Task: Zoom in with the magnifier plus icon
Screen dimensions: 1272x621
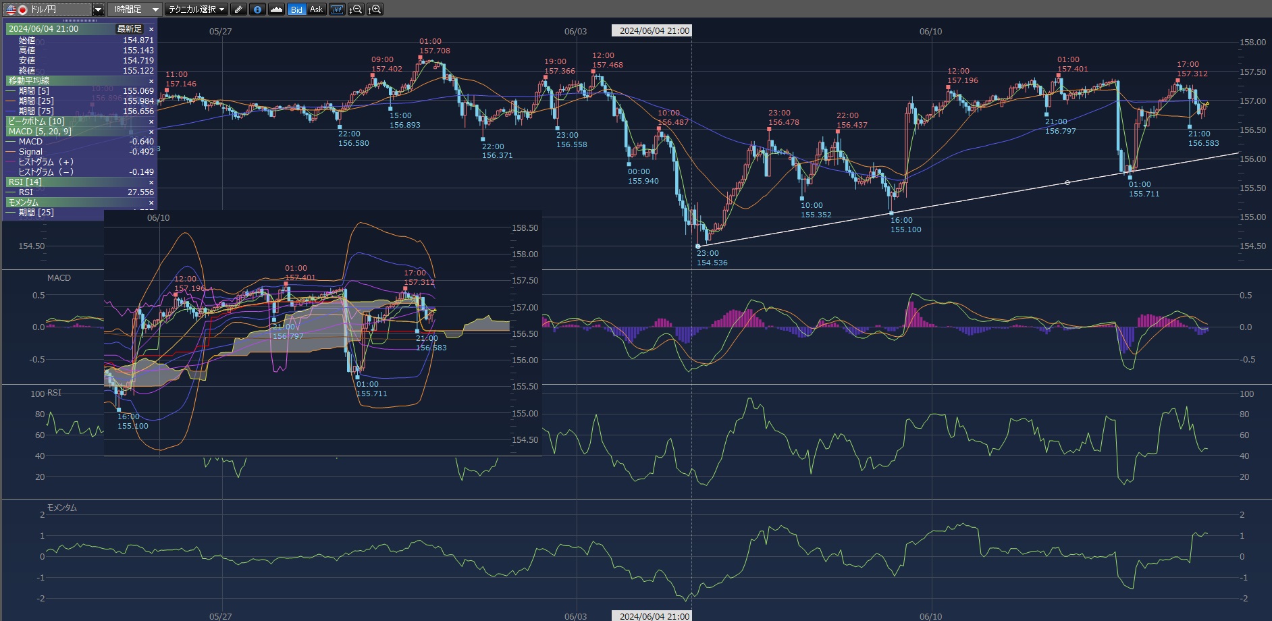Action: pyautogui.click(x=375, y=9)
